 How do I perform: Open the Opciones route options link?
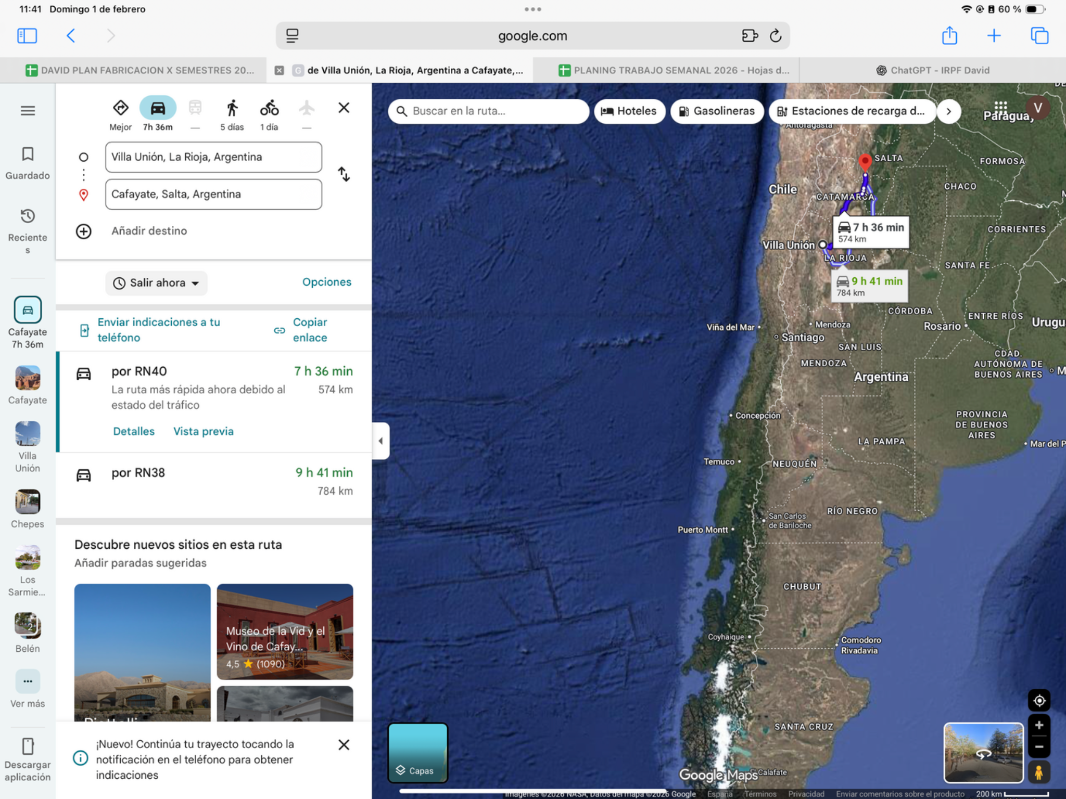click(327, 282)
